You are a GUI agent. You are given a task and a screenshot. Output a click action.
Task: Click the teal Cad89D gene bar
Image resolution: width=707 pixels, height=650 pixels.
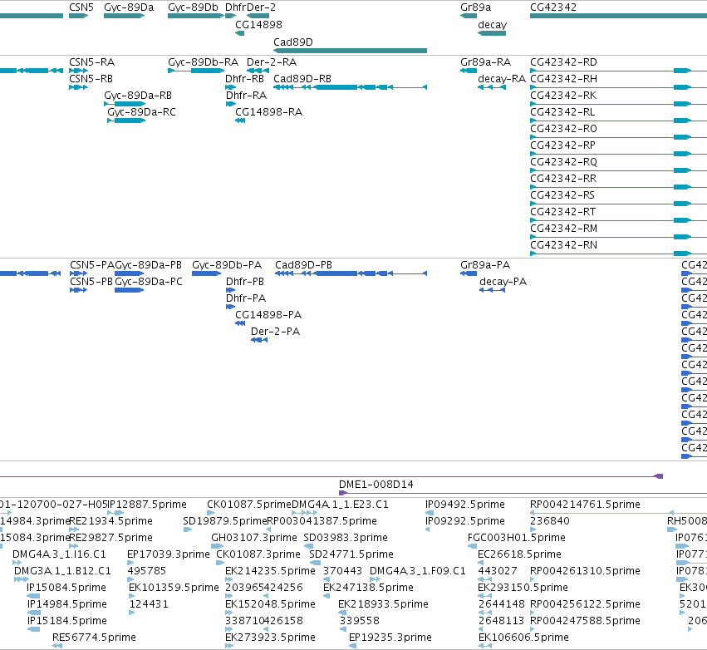(350, 51)
